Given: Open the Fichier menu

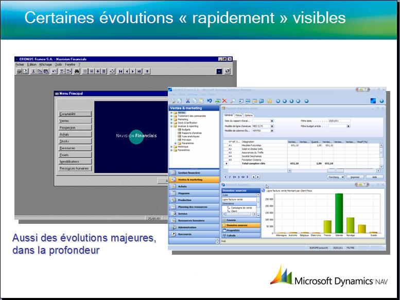Looking at the screenshot, I should click(x=20, y=65).
